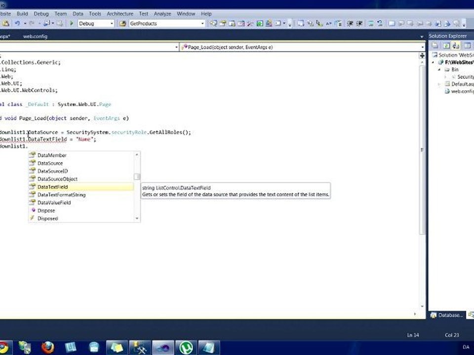Click IntelliSense list scroll-down arrow
Screen dimensions: 474x355
(x=137, y=218)
